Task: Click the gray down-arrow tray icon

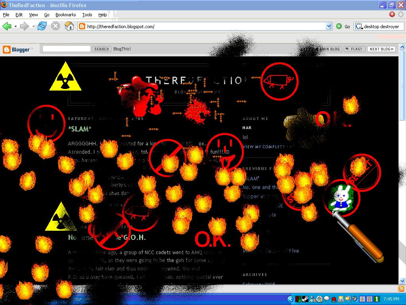Action: pos(362,299)
